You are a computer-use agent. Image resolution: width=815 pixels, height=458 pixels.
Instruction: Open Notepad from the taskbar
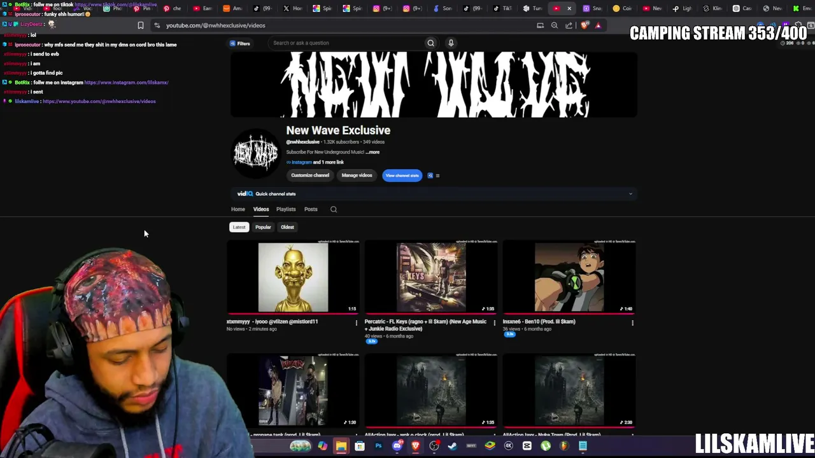pos(583,446)
